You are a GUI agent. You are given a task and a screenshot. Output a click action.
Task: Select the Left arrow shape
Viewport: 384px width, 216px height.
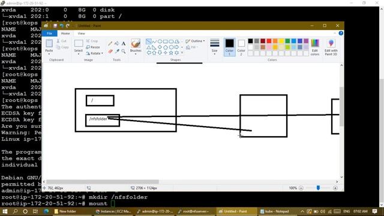coord(148,53)
